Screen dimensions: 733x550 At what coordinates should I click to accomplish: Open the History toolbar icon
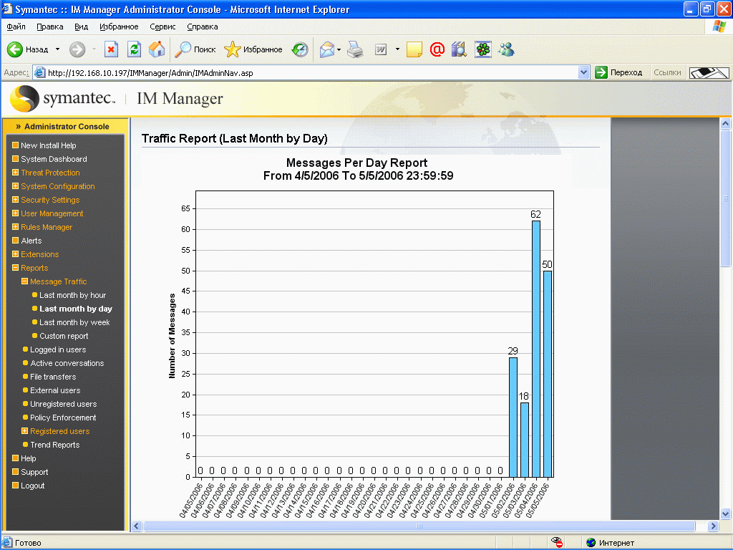click(300, 49)
